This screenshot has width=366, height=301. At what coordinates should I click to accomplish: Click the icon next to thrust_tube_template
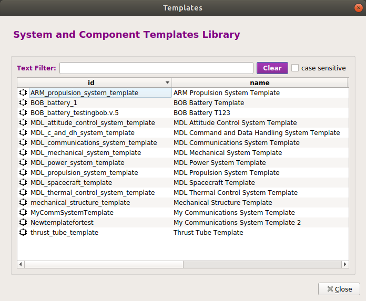click(23, 233)
